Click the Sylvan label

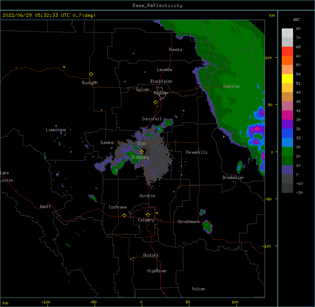tap(143, 89)
